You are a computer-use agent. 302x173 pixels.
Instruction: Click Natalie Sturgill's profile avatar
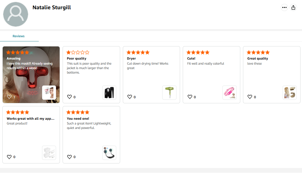click(16, 14)
